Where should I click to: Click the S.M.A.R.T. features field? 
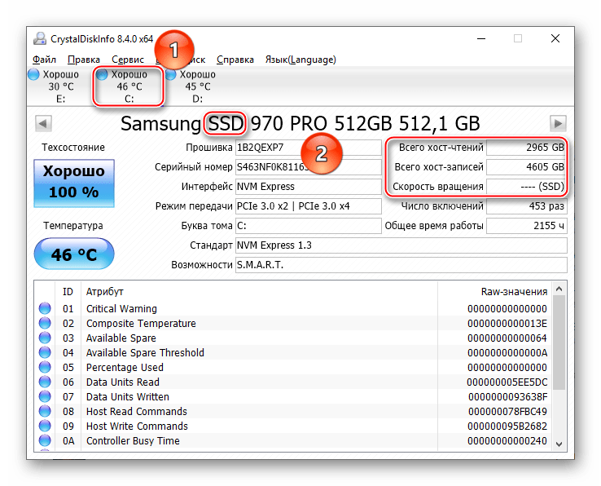pos(401,265)
